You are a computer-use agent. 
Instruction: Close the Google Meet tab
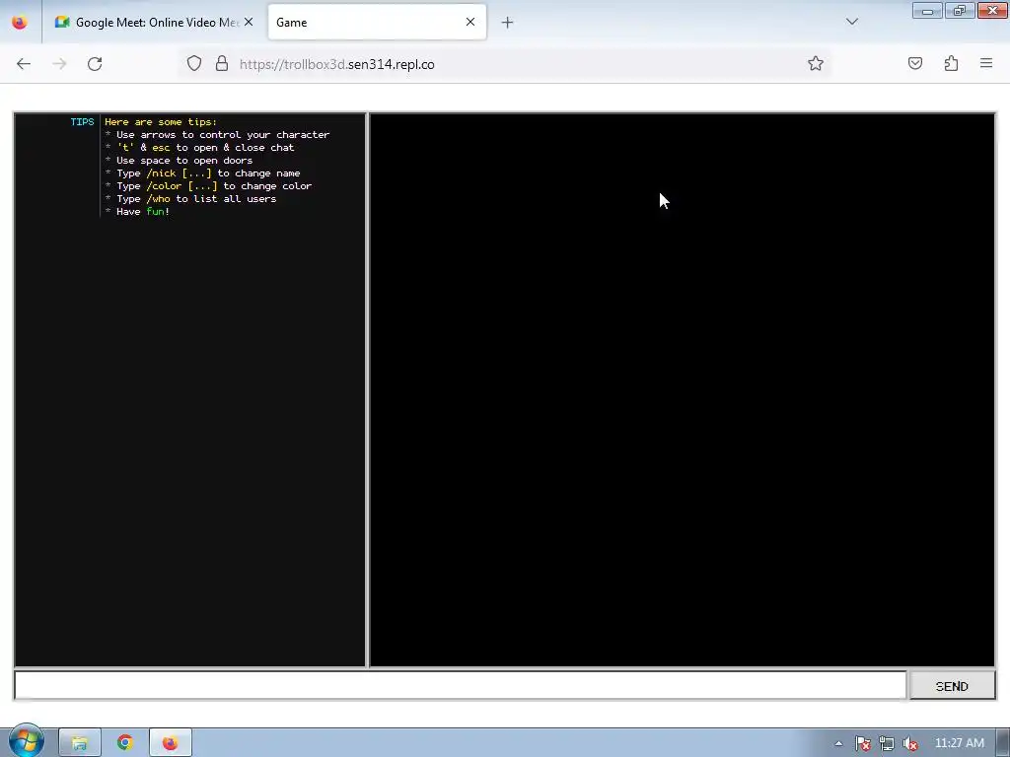click(x=249, y=22)
